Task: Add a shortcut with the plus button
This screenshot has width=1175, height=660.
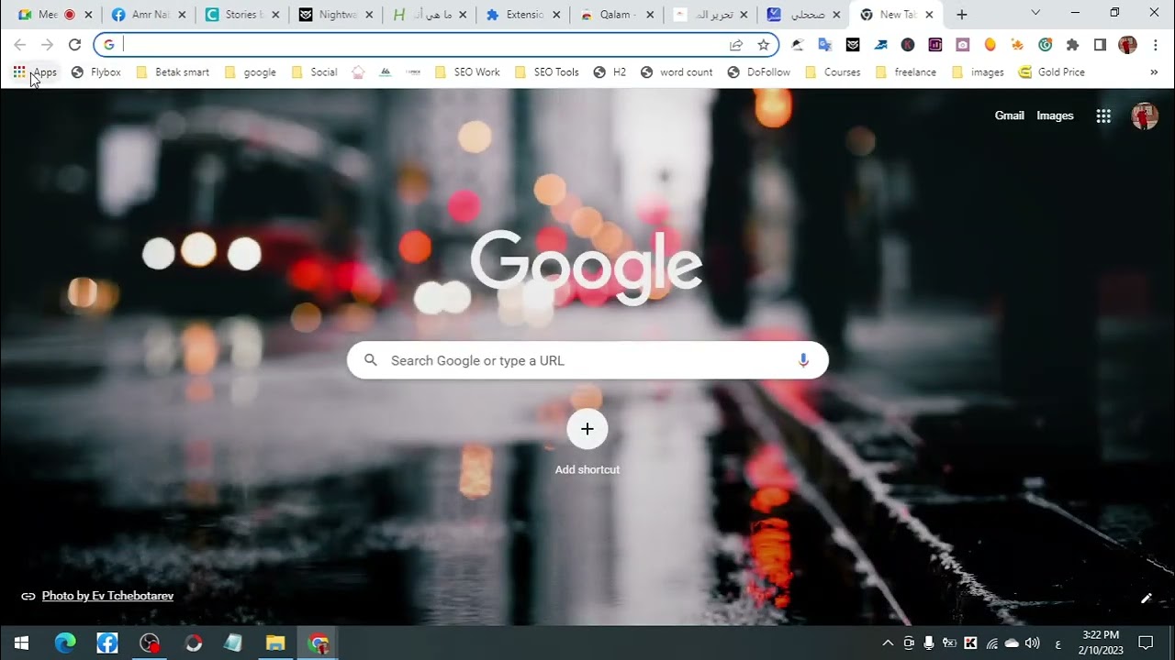Action: (x=587, y=429)
